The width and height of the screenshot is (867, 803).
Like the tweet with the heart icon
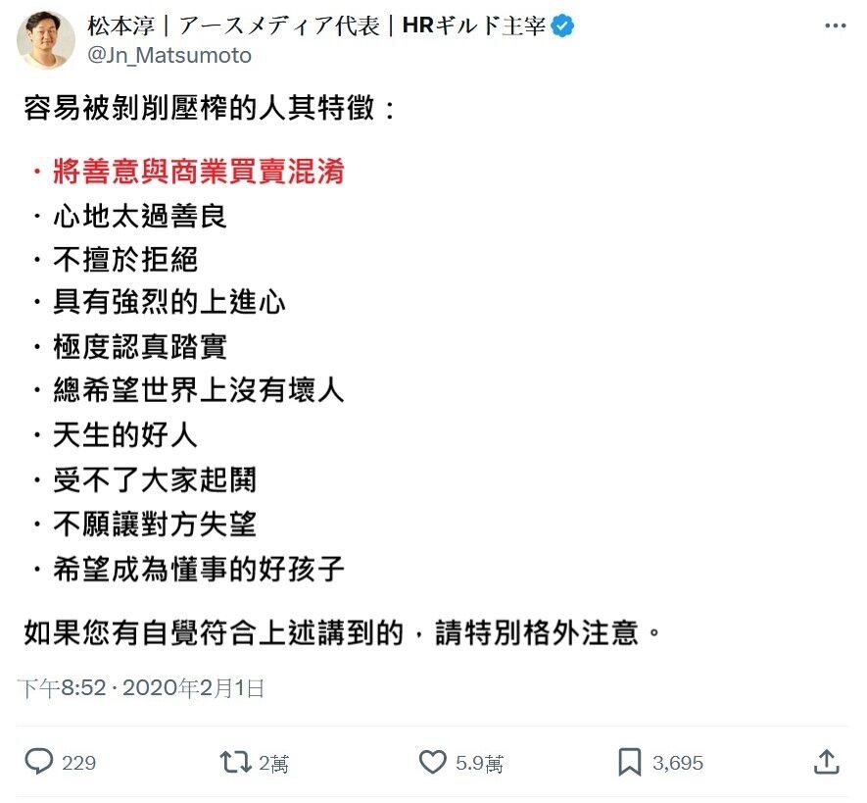pyautogui.click(x=432, y=762)
